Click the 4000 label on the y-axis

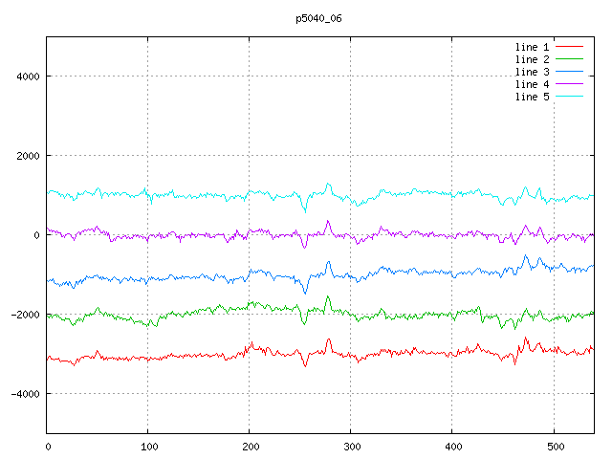click(x=27, y=76)
